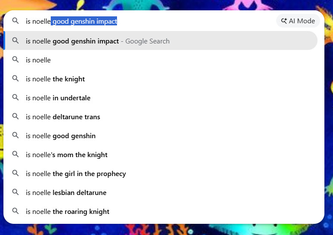Viewport: 333px width, 235px height.
Task: Click search icon next to 'good genshin' suggestion
Action: (x=15, y=135)
